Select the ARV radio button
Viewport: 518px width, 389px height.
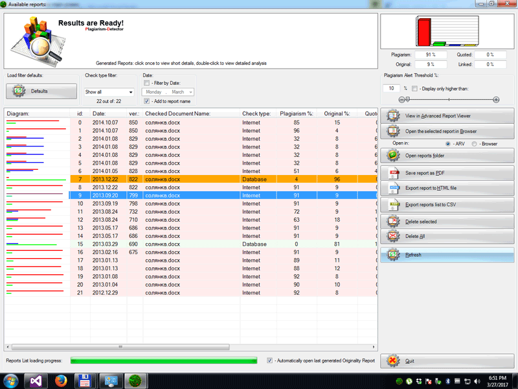(x=448, y=144)
